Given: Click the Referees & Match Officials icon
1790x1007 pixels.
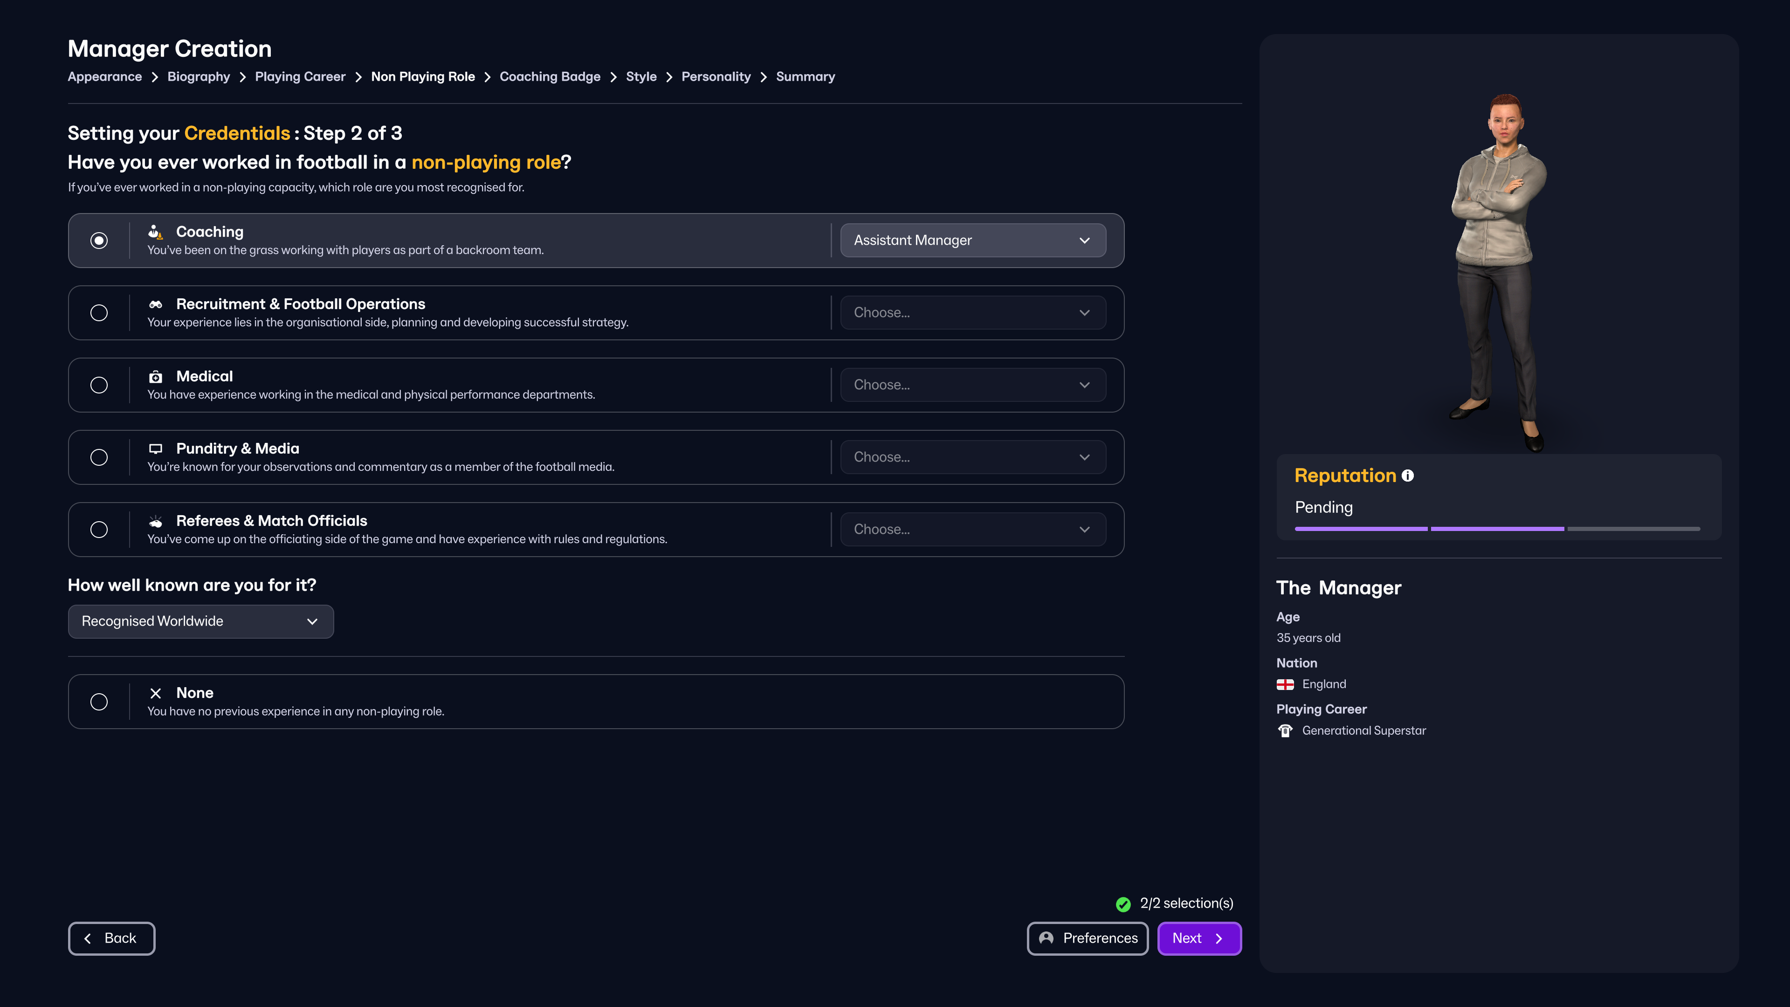Looking at the screenshot, I should pos(156,521).
